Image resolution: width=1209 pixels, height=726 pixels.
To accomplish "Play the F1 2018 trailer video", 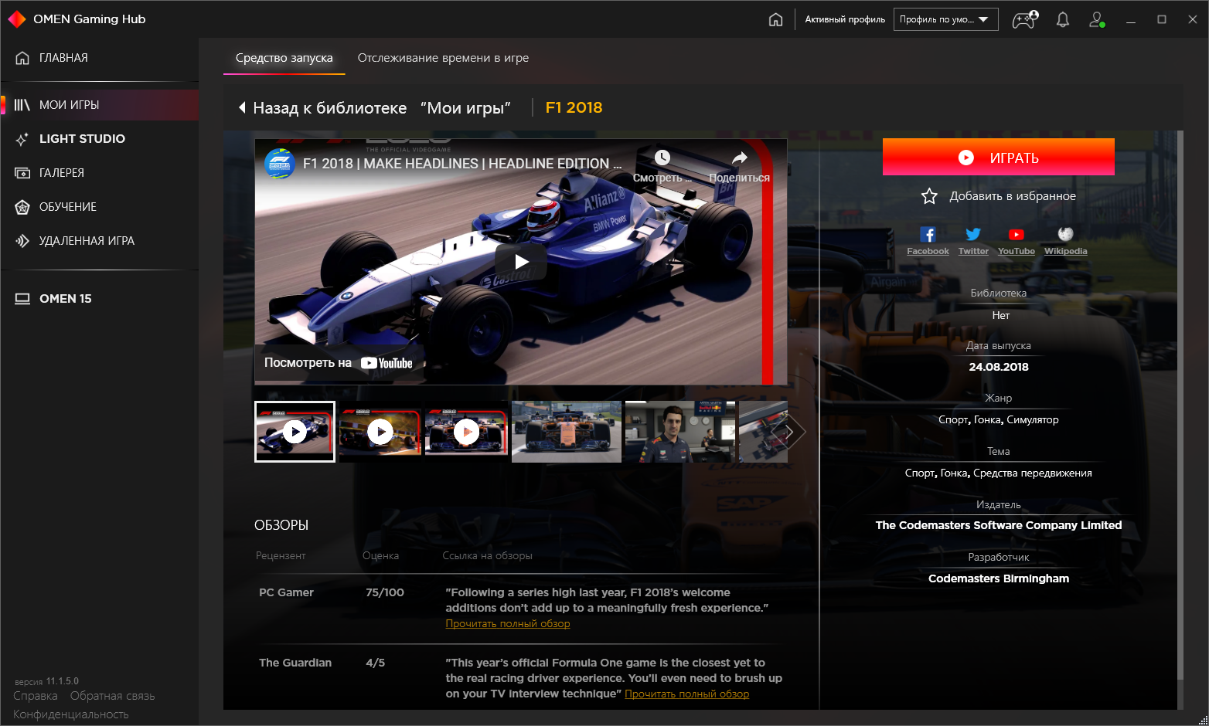I will (521, 262).
